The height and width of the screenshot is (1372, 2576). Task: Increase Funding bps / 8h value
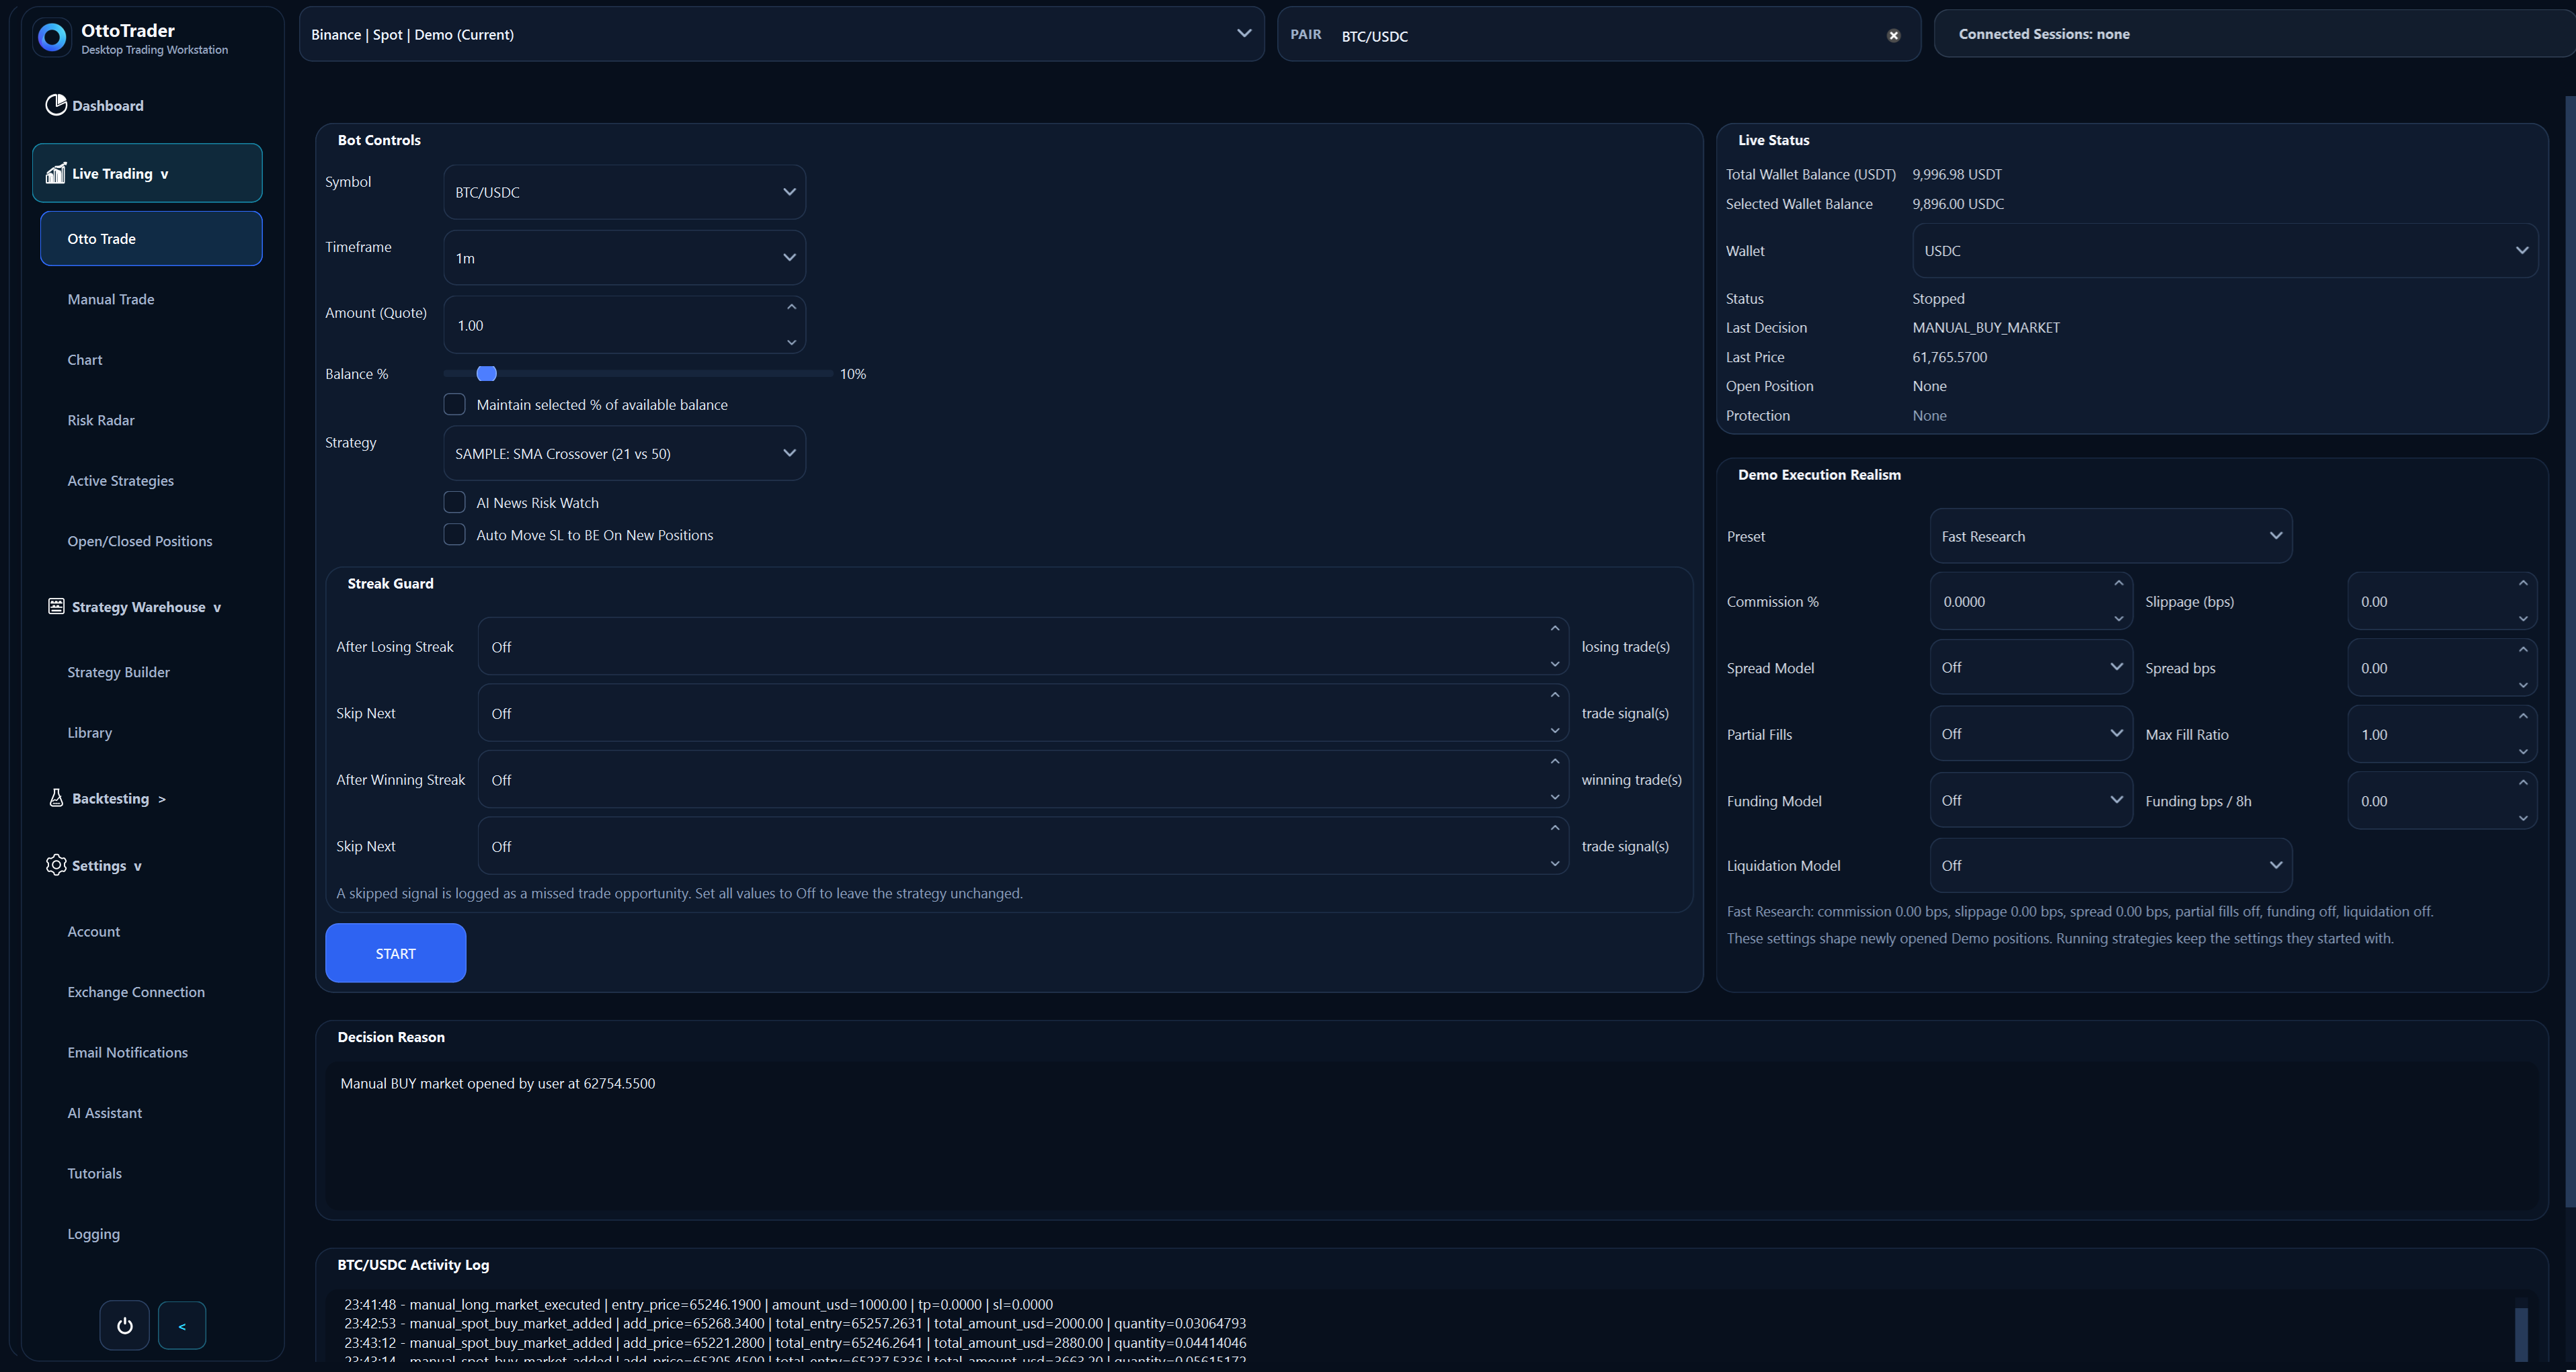[x=2523, y=783]
